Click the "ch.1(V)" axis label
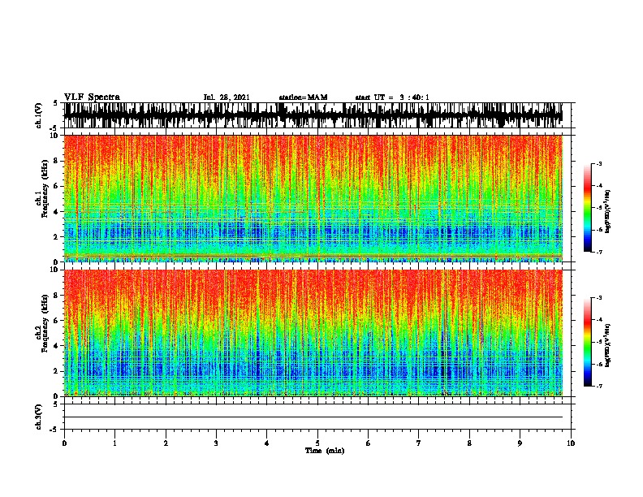Viewport: 643px width, 497px height. pos(38,115)
